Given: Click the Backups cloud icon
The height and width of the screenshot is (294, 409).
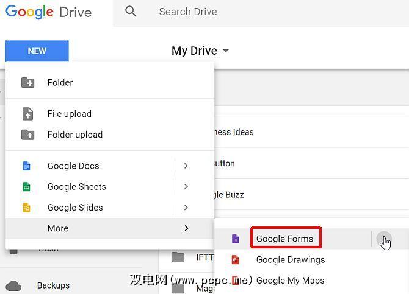Looking at the screenshot, I should click(x=13, y=285).
